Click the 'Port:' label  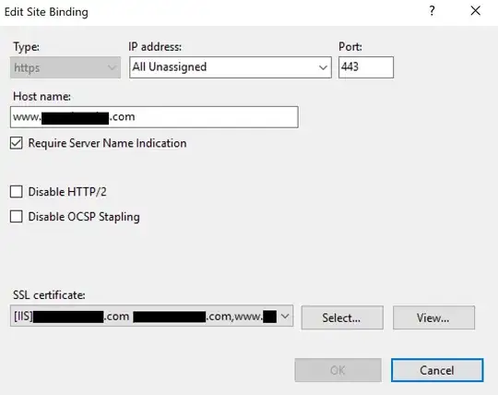point(350,47)
